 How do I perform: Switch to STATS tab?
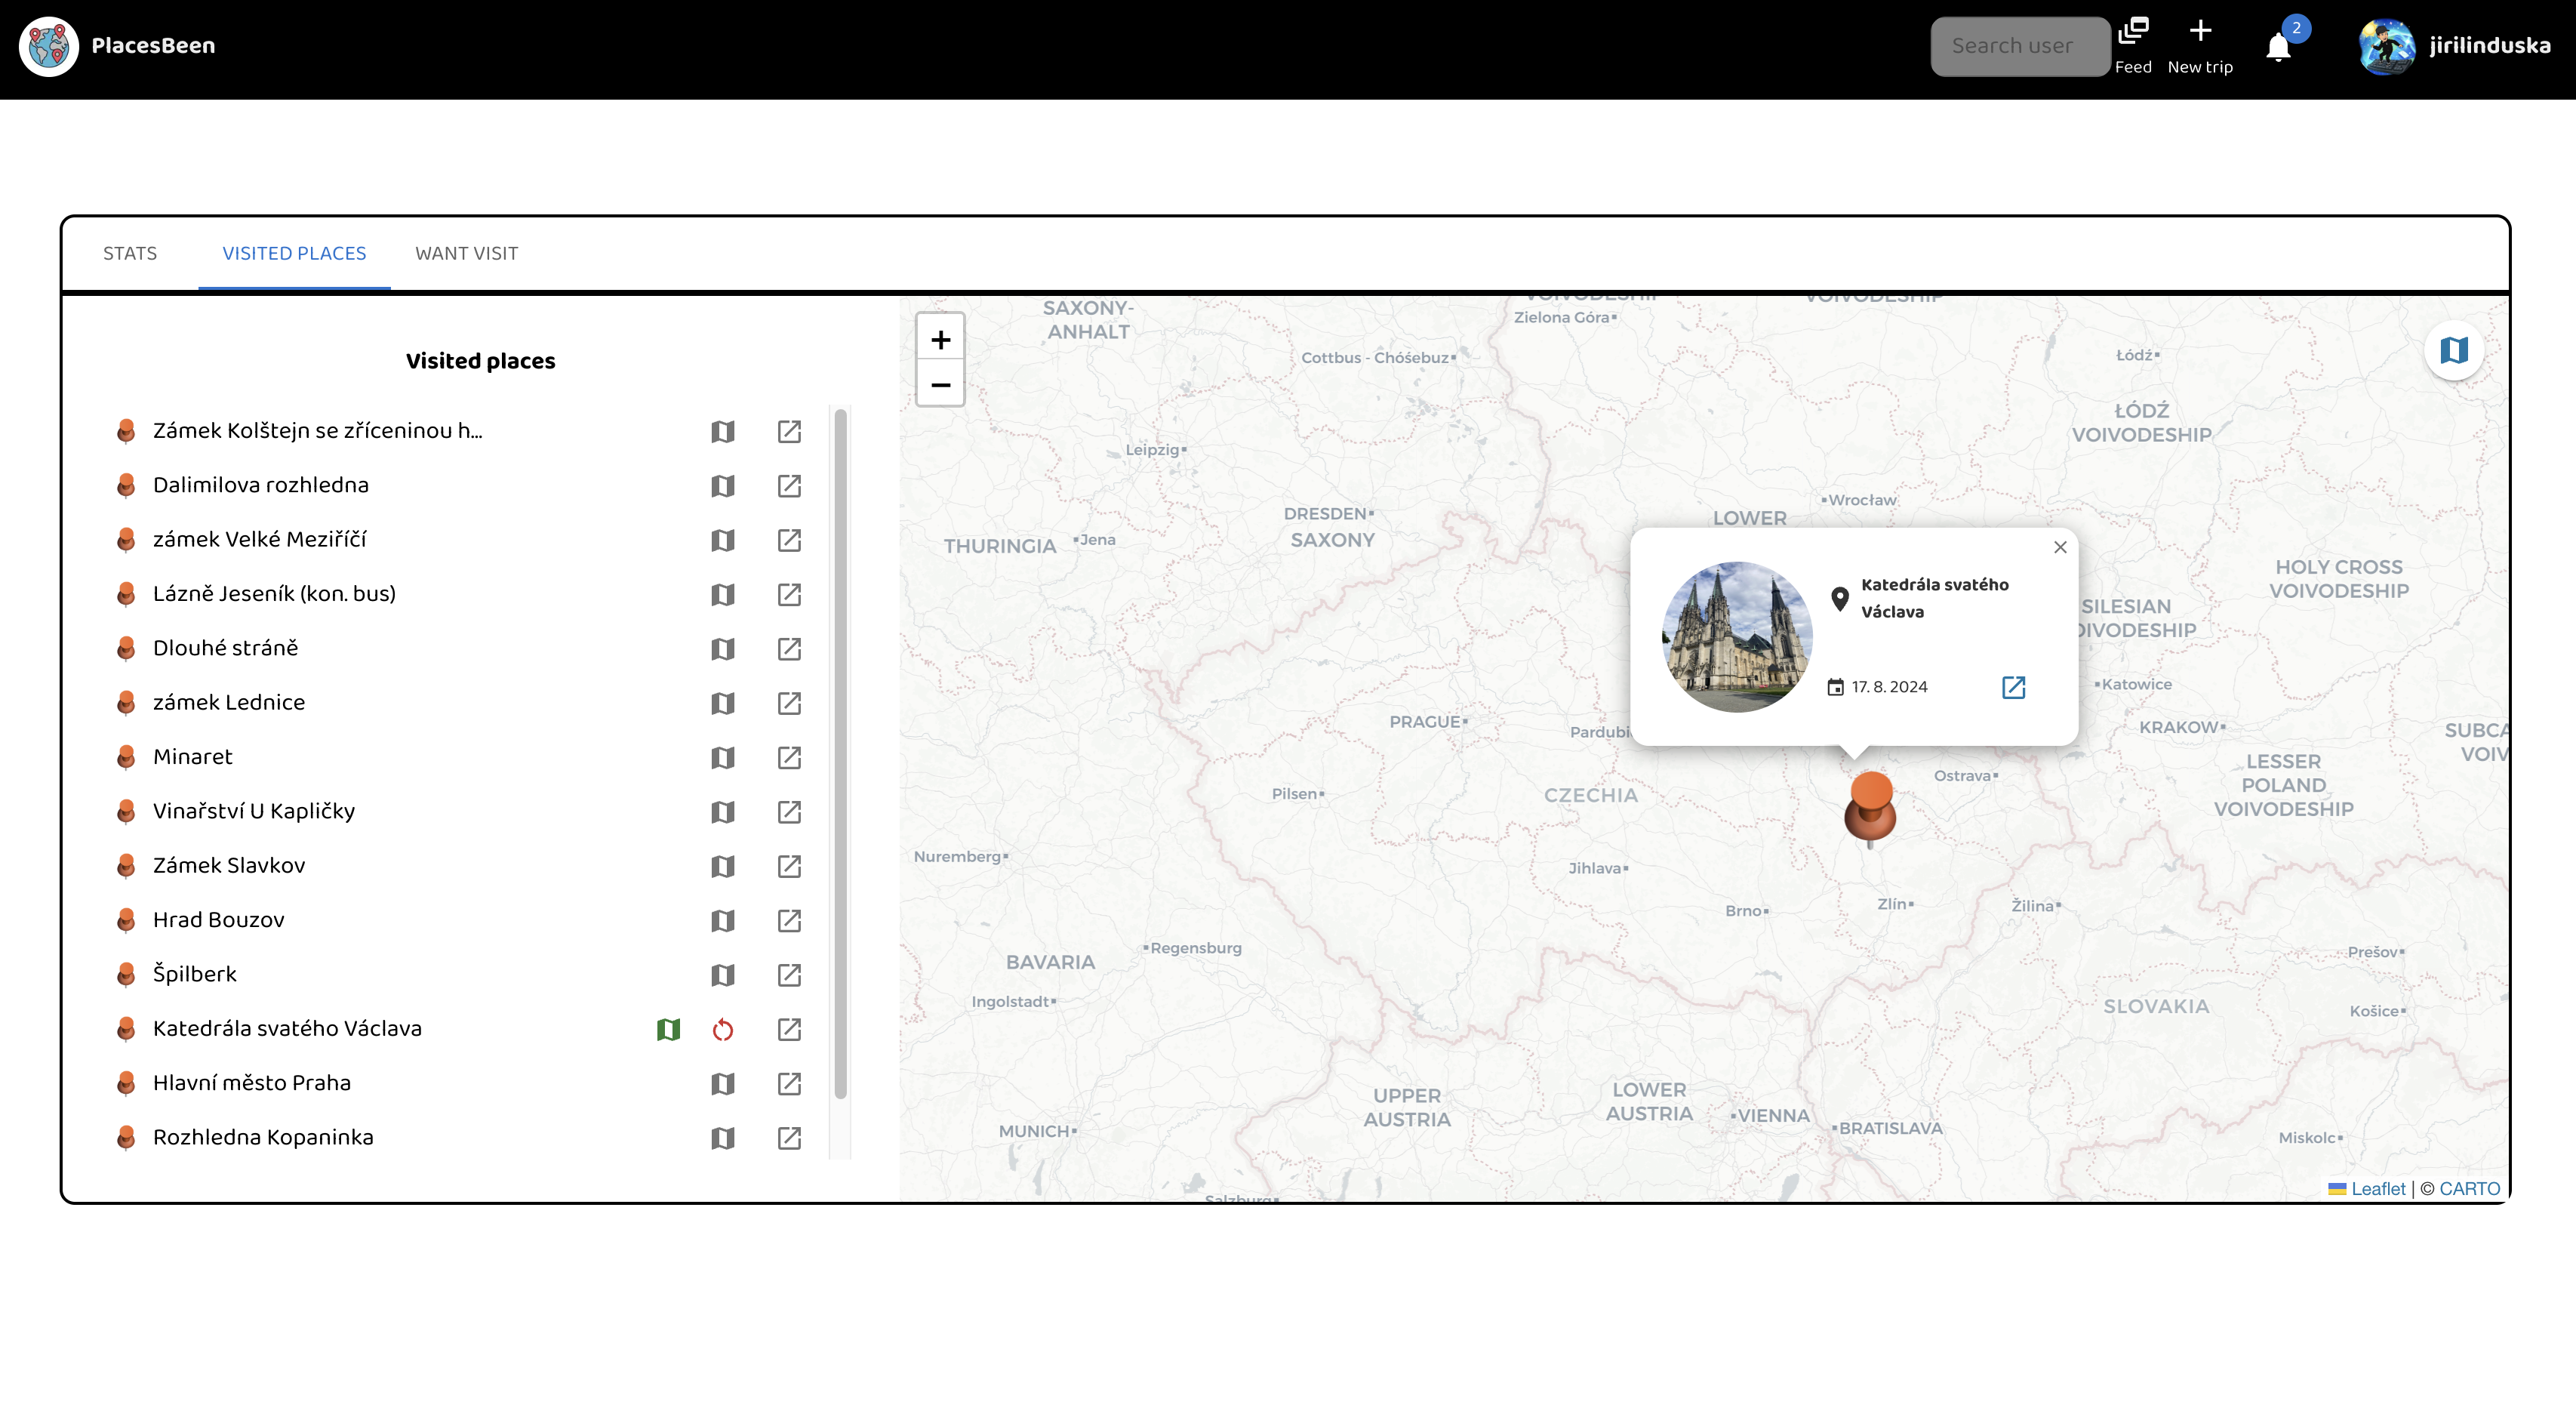[130, 254]
